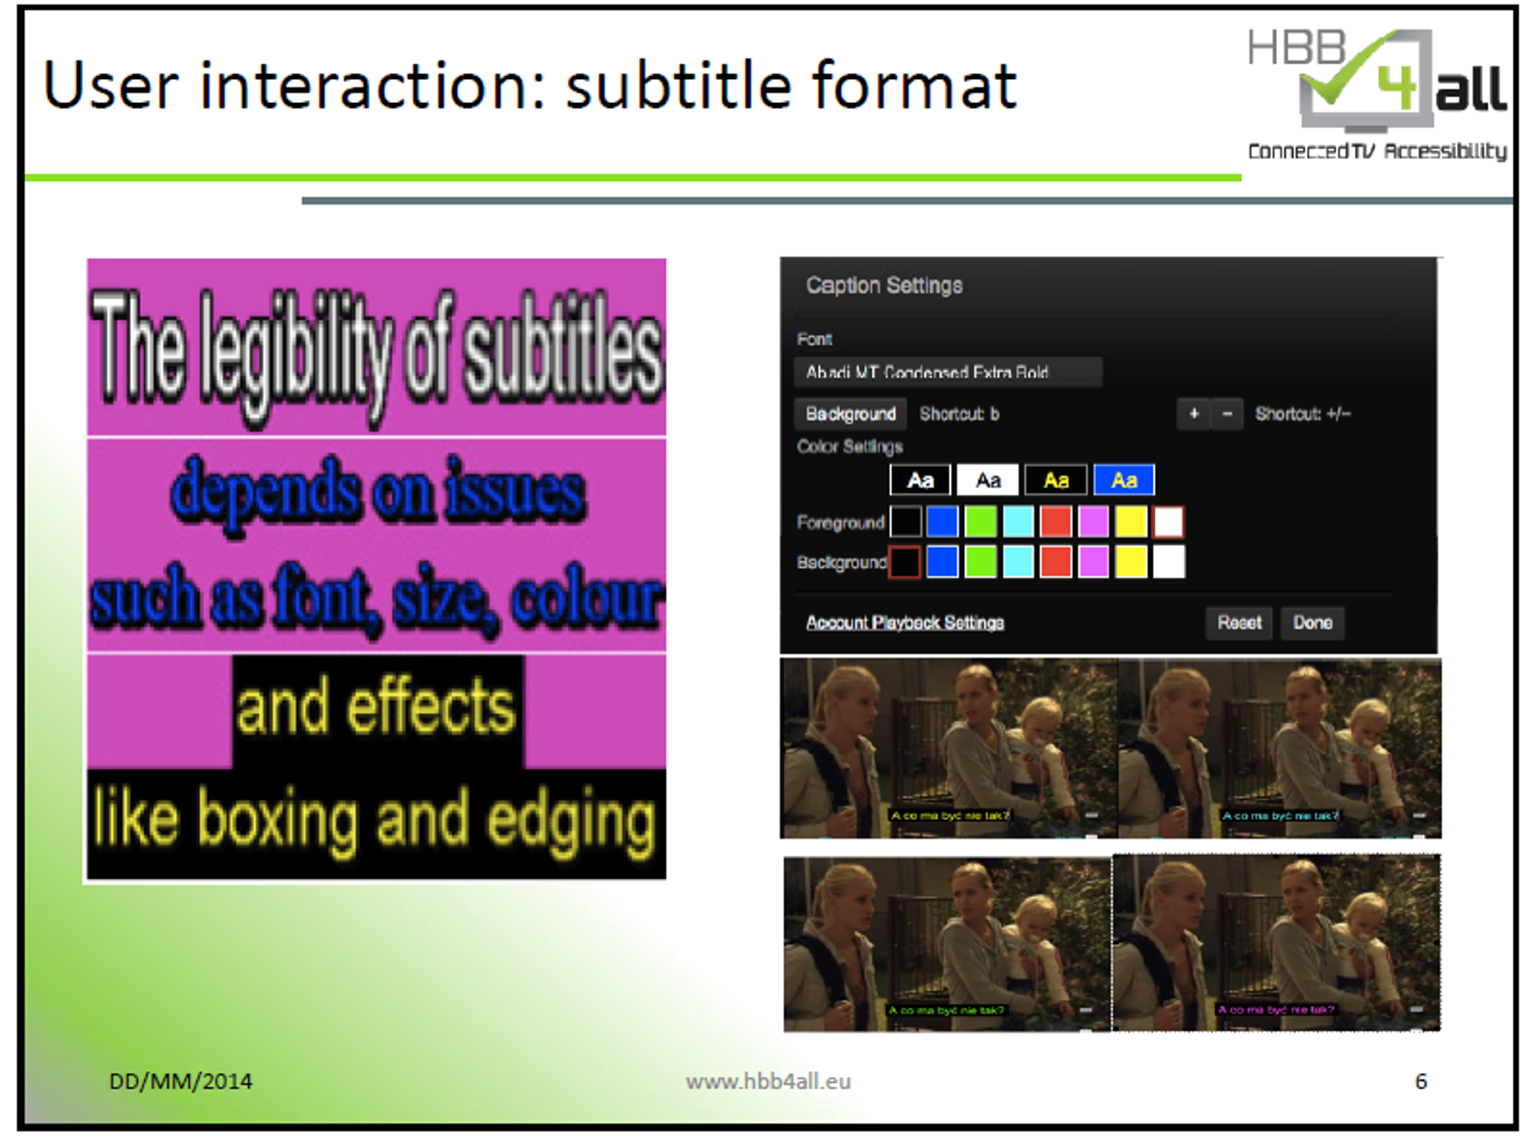Click the 'Shortcut: +/-' label
1537x1141 pixels.
point(1303,414)
